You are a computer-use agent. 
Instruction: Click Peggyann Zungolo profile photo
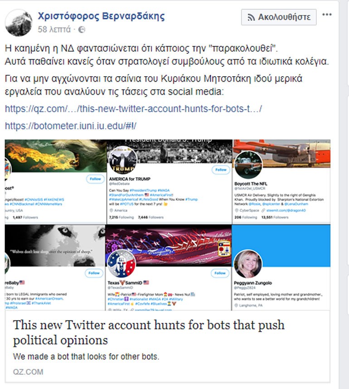[248, 264]
